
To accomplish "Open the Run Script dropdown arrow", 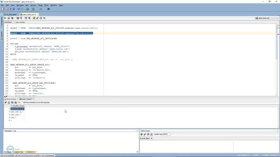I will [15, 18].
